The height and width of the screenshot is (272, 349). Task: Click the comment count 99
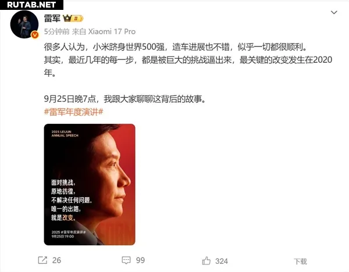tap(140, 260)
